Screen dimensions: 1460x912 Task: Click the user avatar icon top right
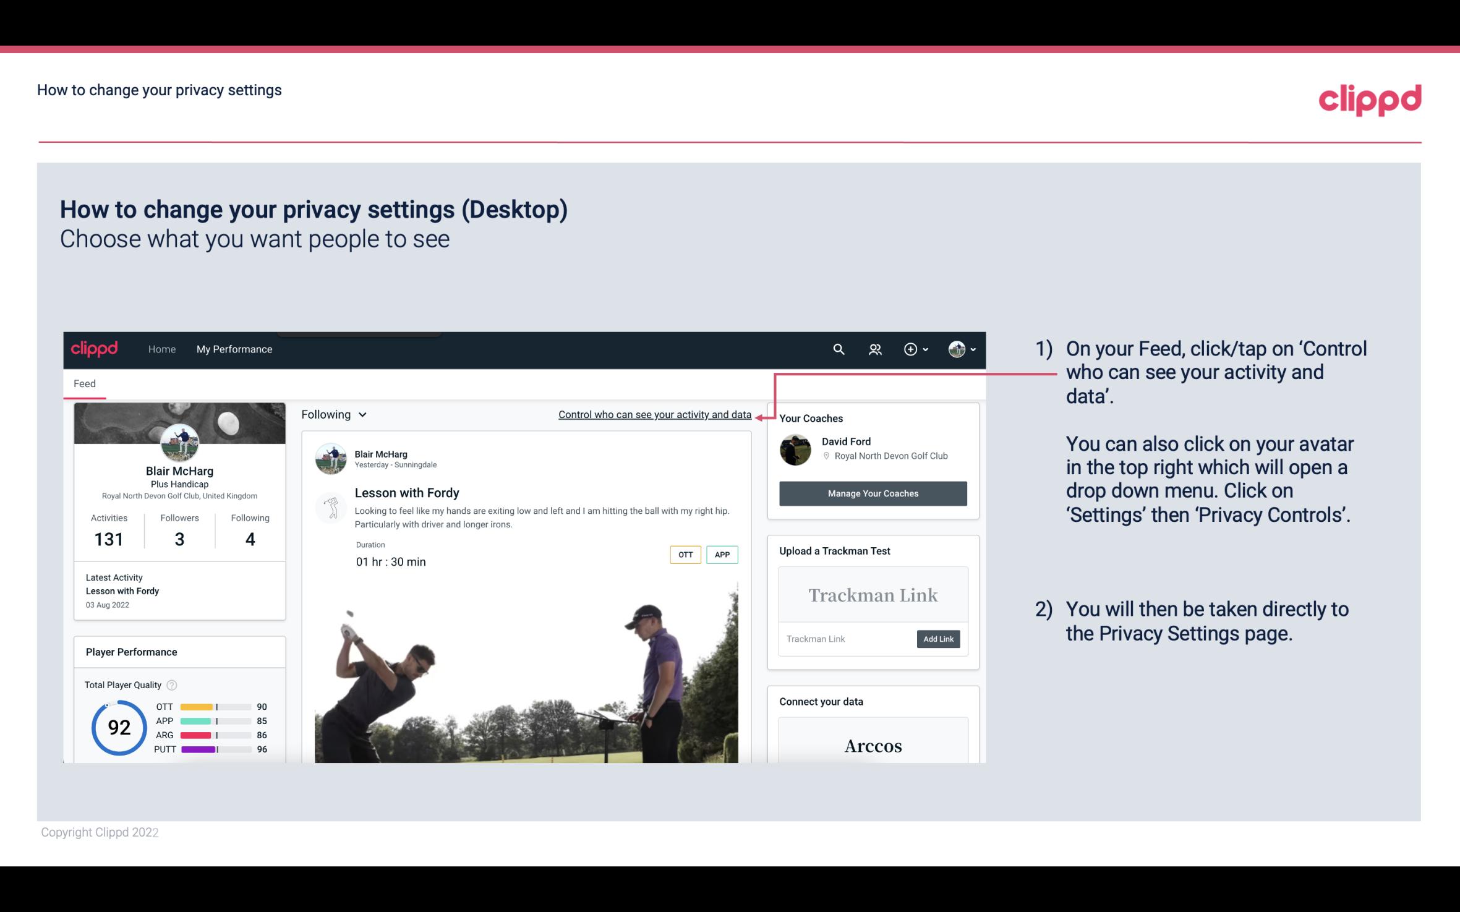pos(956,349)
